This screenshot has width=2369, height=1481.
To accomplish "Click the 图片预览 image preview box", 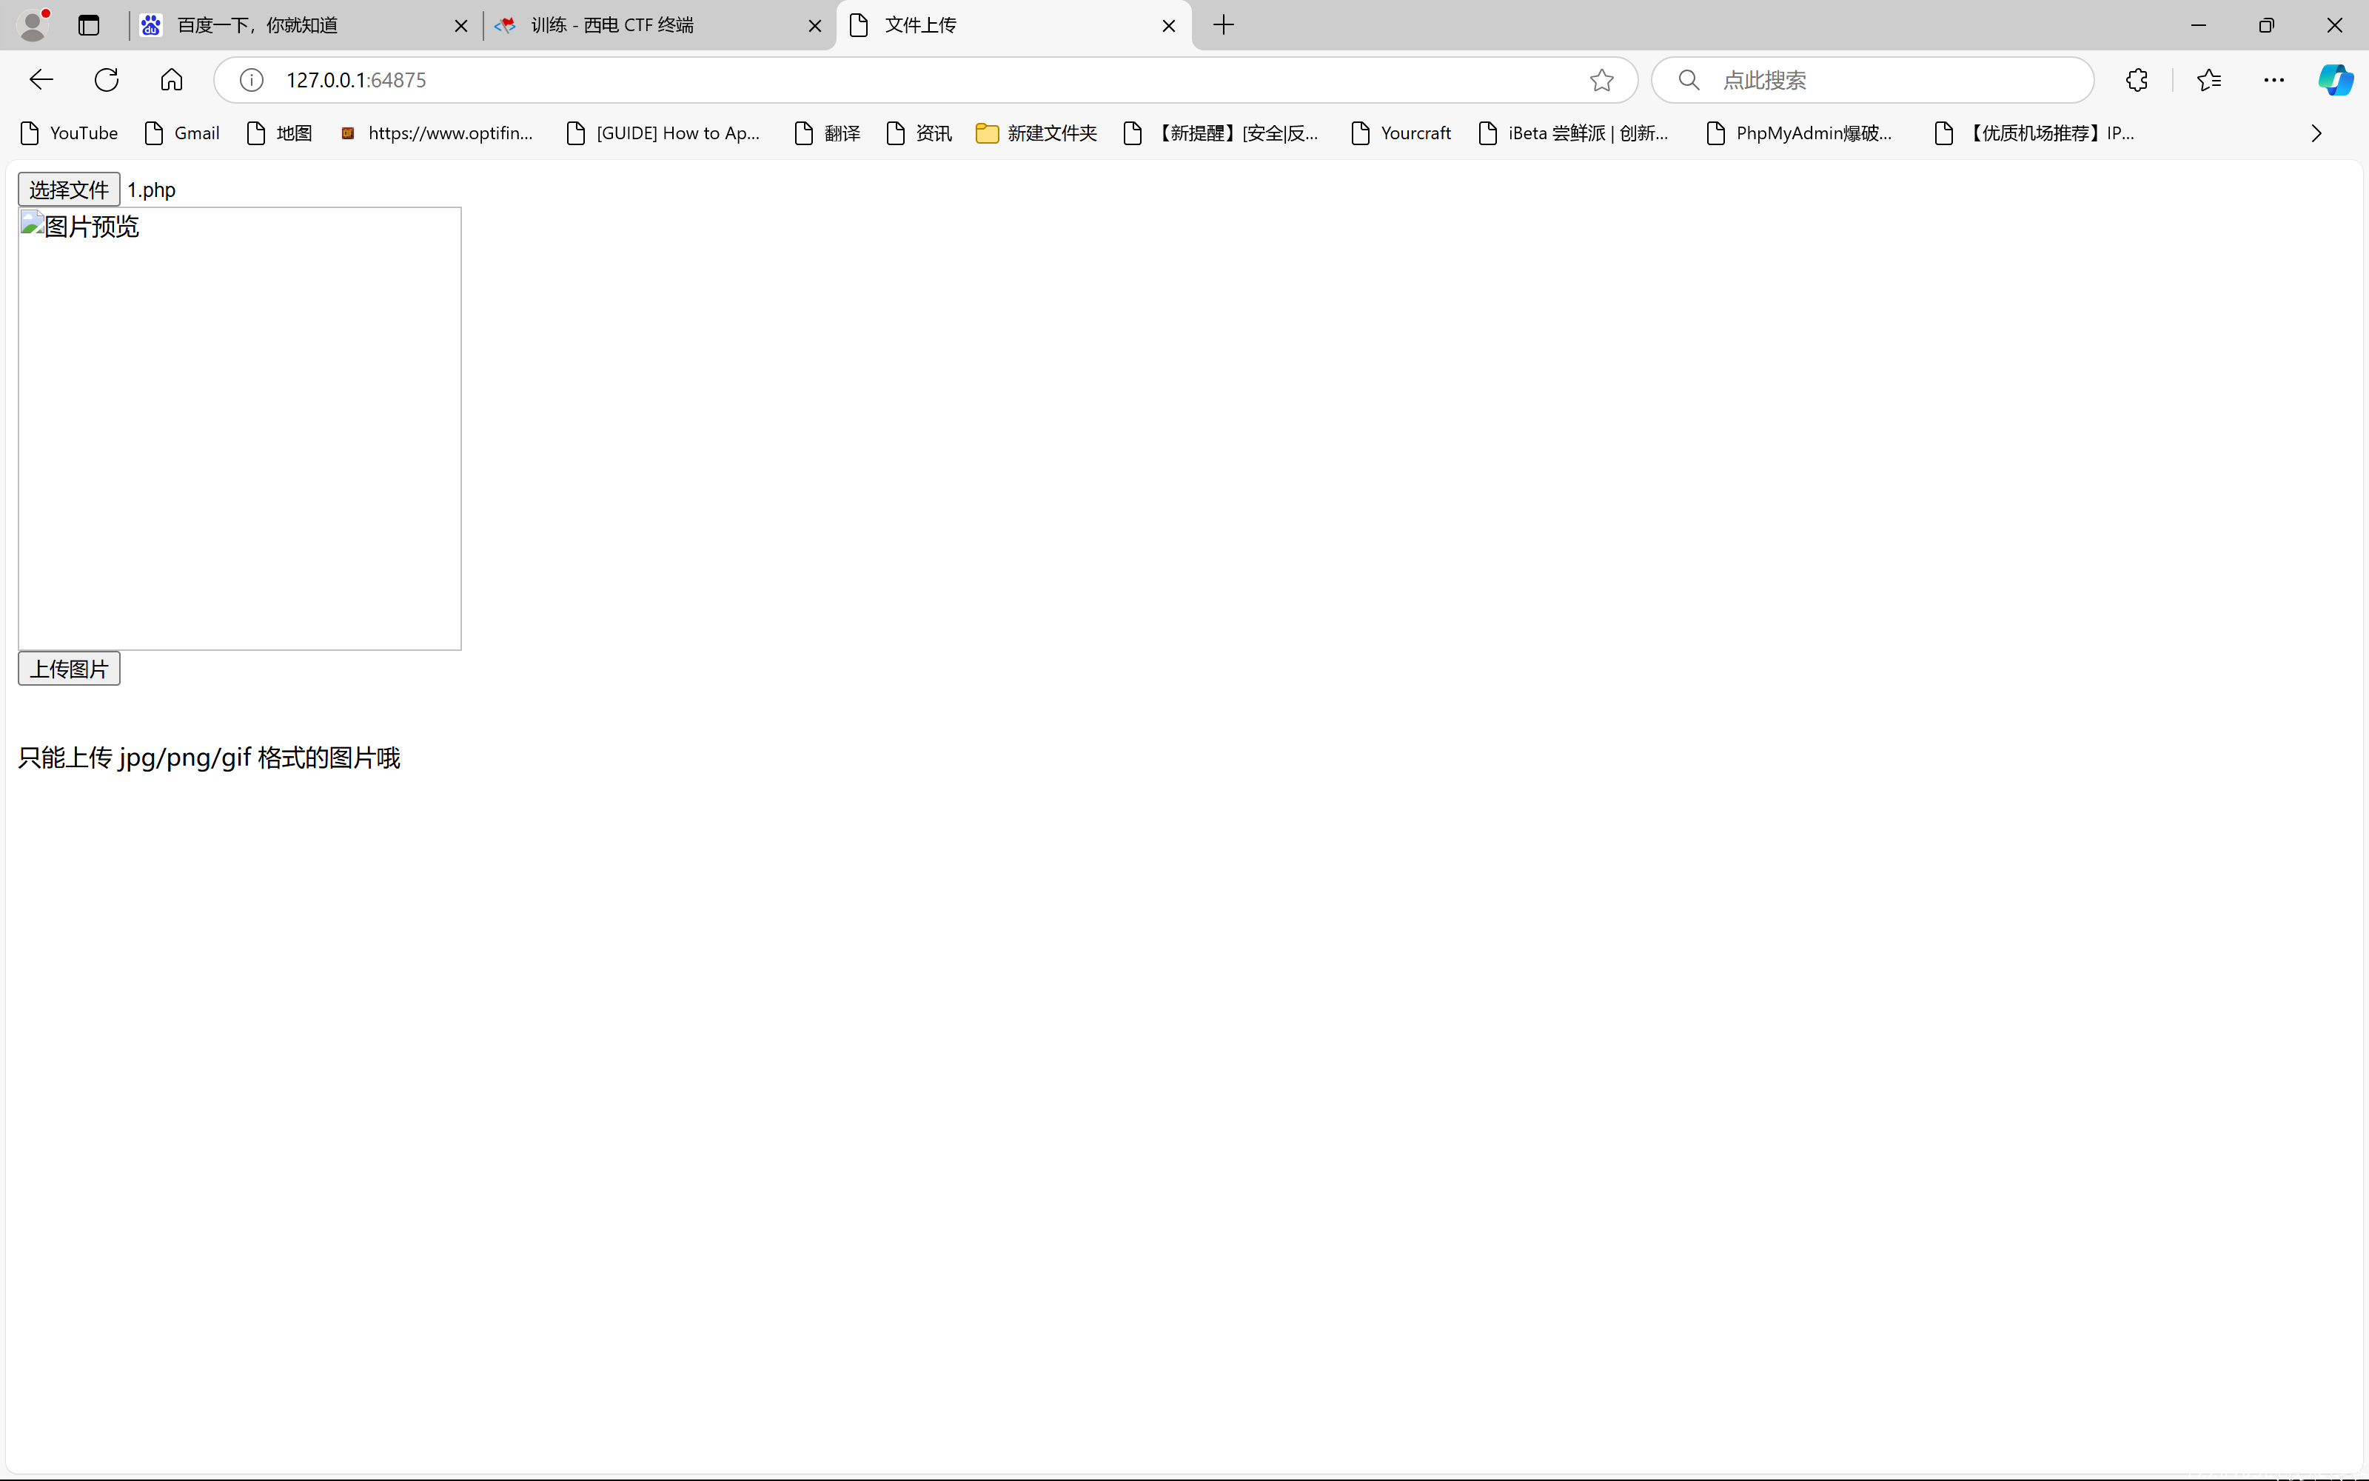I will coord(240,428).
